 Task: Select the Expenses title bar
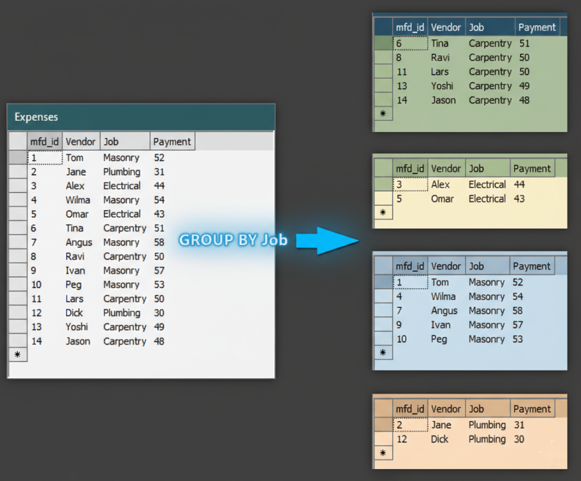coord(141,117)
